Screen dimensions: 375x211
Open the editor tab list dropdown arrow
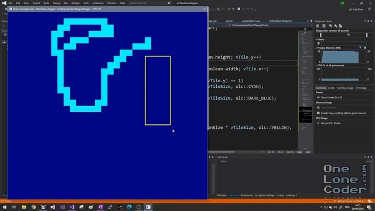point(308,21)
